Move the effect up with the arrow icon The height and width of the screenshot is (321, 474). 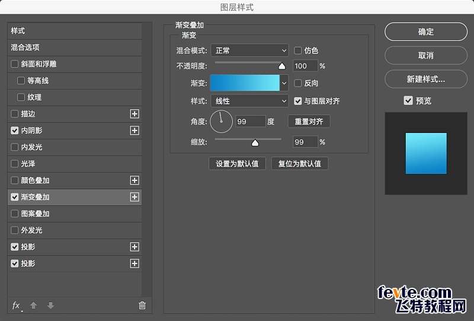pos(34,305)
